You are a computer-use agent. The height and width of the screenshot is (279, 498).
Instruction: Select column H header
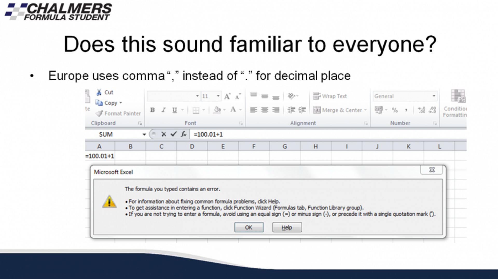click(x=315, y=147)
